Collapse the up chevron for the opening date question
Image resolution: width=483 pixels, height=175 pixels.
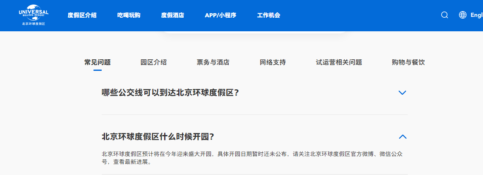tap(402, 137)
